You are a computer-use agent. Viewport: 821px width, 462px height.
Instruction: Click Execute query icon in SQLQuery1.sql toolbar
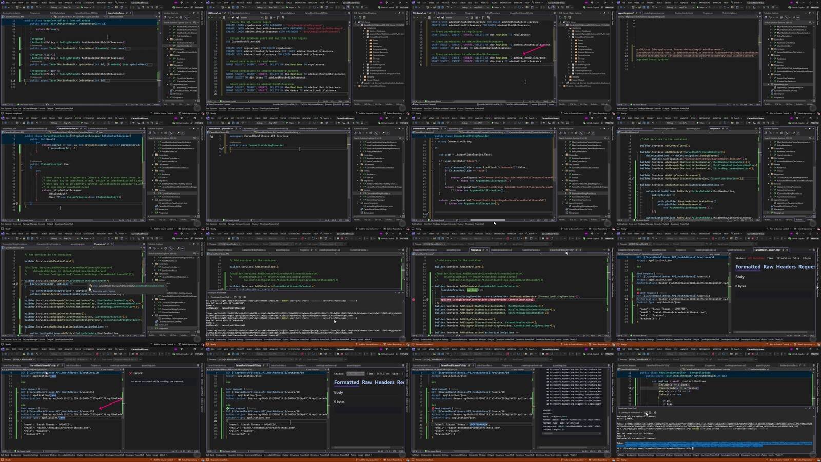(209, 18)
